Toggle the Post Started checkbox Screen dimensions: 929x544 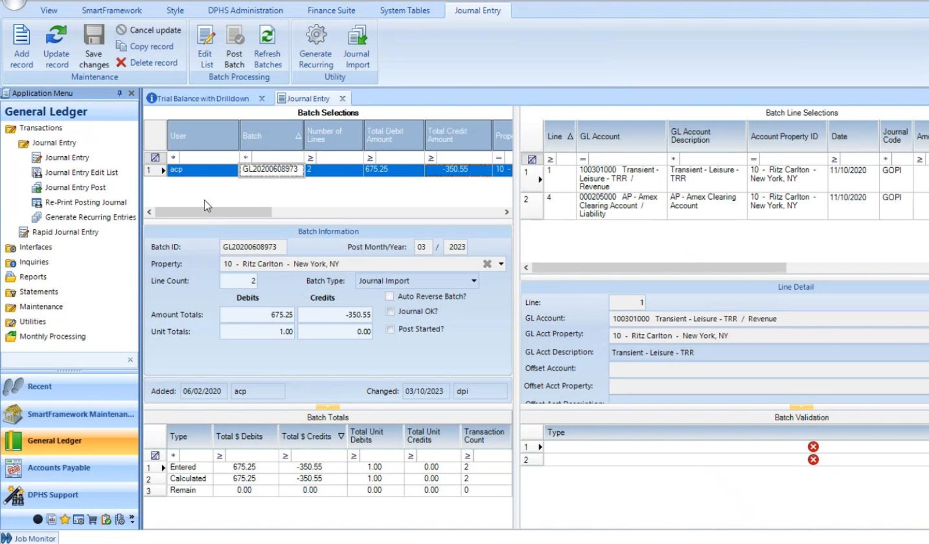point(390,329)
